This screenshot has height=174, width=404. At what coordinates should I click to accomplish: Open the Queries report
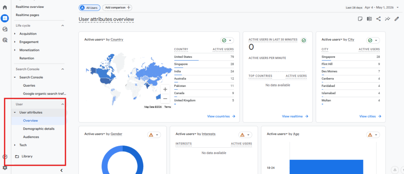(29, 86)
